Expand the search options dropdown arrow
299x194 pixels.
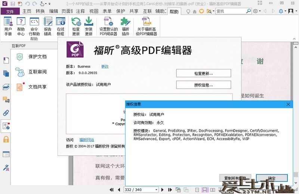tap(213, 11)
